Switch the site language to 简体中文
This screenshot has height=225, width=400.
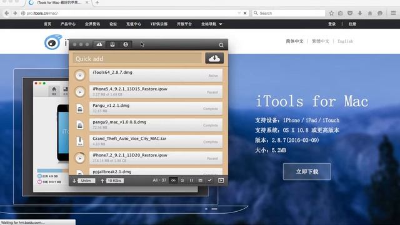294,41
